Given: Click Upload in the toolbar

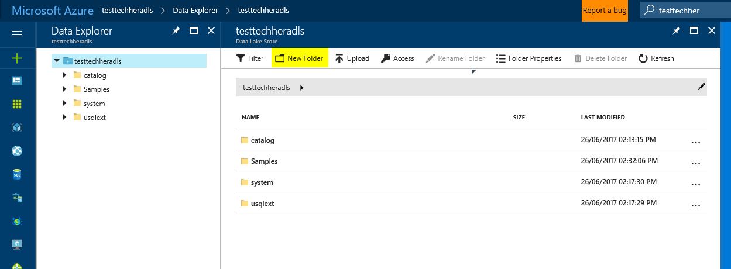Looking at the screenshot, I should click(352, 58).
